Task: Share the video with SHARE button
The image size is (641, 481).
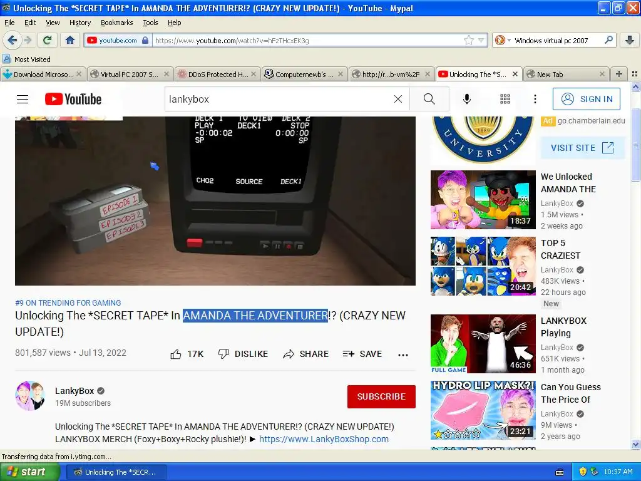Action: pos(305,354)
